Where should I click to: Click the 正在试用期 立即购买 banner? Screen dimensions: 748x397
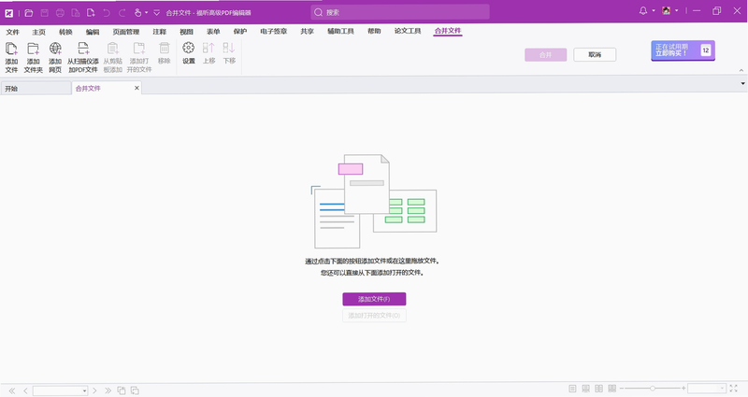point(683,50)
